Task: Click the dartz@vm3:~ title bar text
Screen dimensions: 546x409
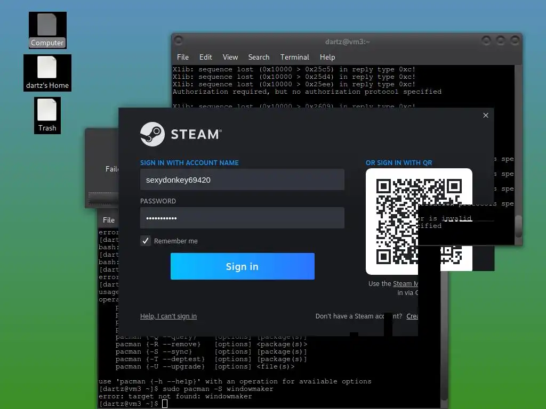Action: (x=347, y=42)
